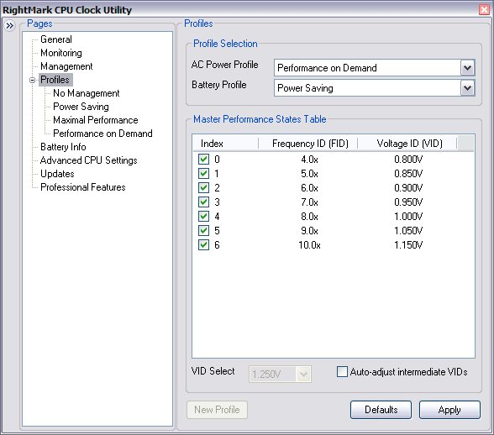Select the 1.000V voltage cell

(x=408, y=217)
